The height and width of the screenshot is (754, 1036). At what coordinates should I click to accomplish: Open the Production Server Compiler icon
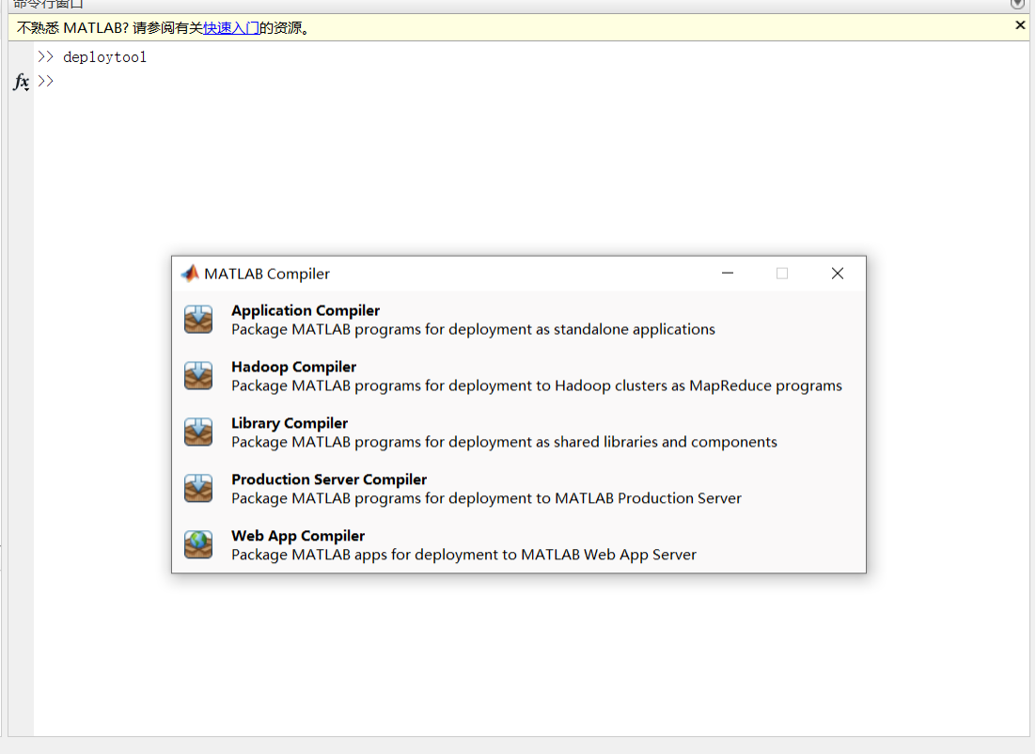[x=198, y=488]
